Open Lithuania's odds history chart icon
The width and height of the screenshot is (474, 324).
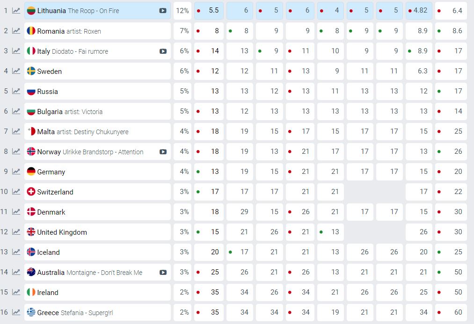point(16,11)
